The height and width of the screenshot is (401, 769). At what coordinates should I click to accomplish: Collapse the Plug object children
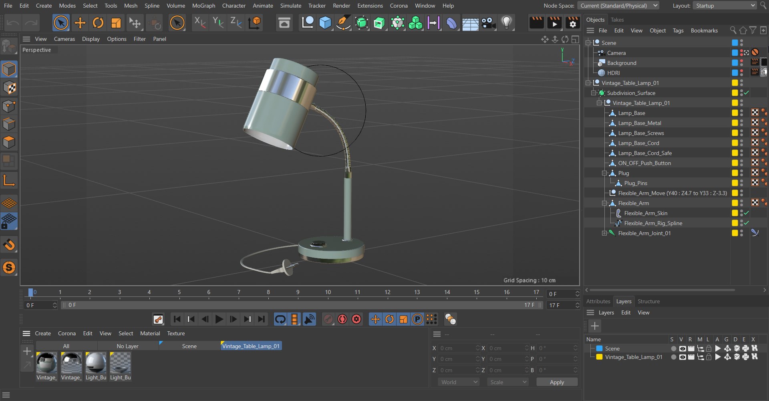tap(604, 173)
